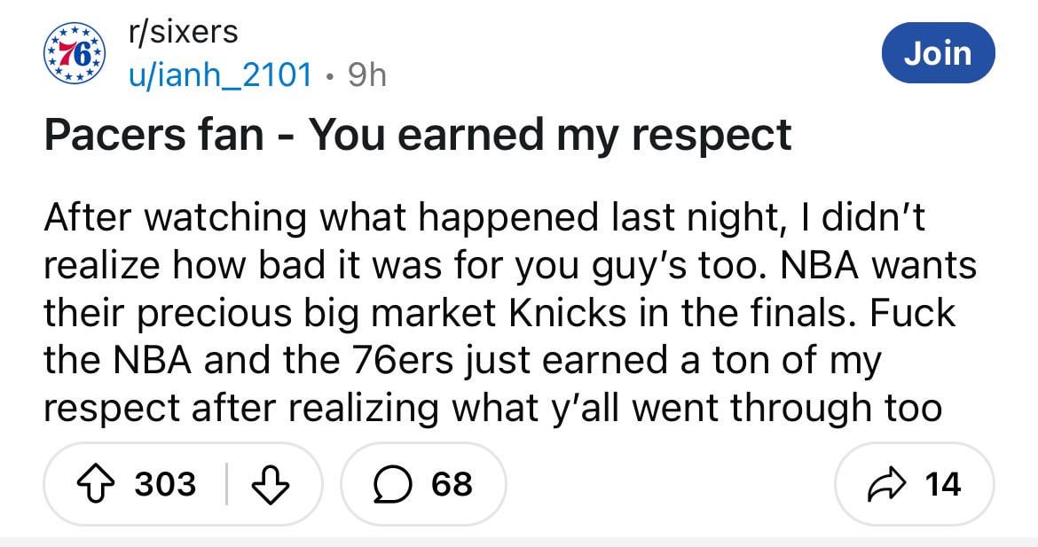Open the 76ers subreddit avatar
The width and height of the screenshot is (1038, 547).
pos(75,54)
